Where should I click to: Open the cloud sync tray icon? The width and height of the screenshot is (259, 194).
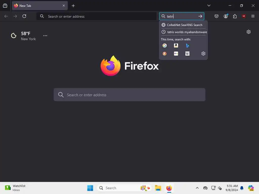[205, 188]
